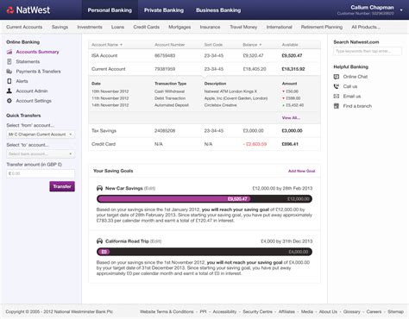Switch to Private Banking tab
This screenshot has width=409, height=319.
164,10
